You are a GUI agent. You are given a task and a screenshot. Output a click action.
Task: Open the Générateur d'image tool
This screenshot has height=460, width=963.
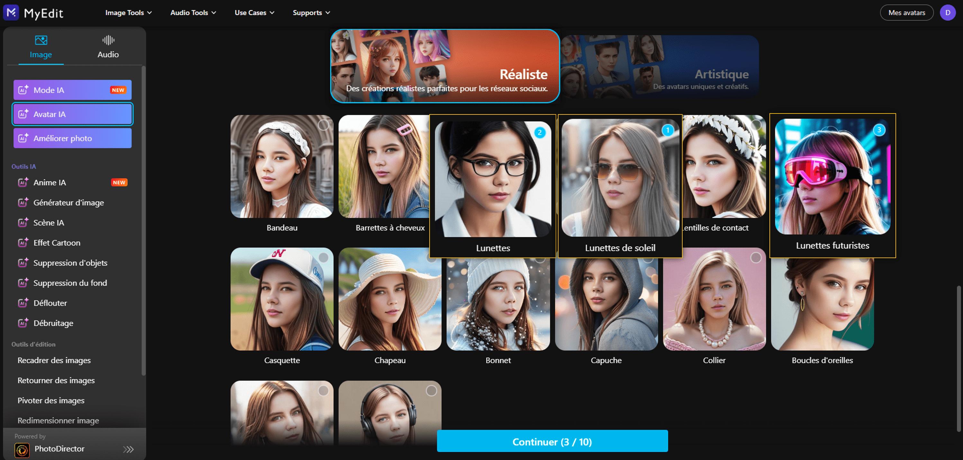69,203
